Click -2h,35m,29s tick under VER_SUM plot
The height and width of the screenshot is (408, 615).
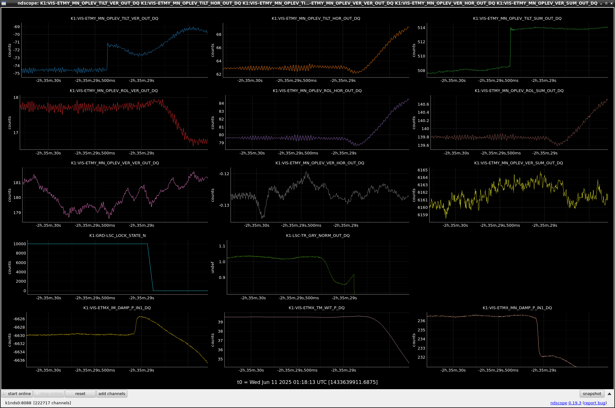[544, 225]
